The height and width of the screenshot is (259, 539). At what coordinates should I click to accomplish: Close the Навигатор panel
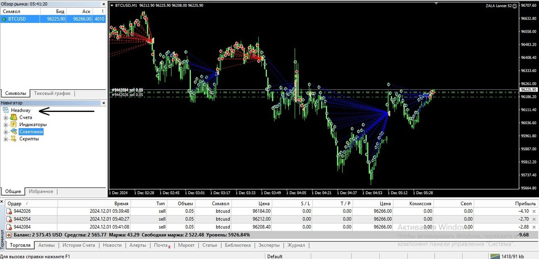click(x=104, y=103)
